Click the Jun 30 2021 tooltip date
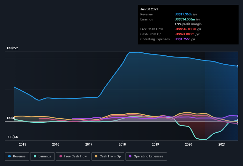 click(x=149, y=9)
